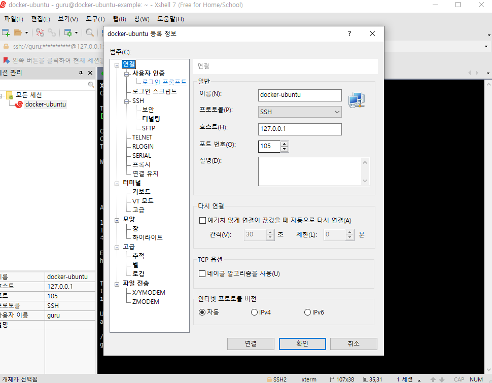Collapse the SSH tree node

[126, 101]
